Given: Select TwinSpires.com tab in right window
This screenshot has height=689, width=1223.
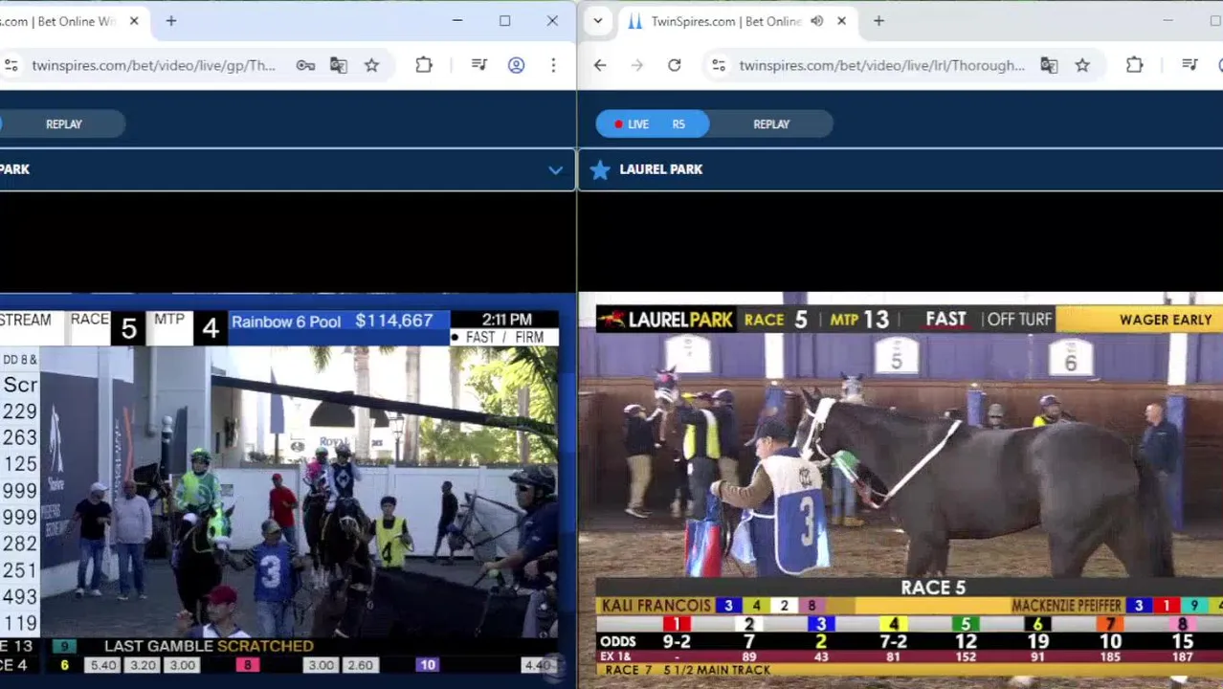Looking at the screenshot, I should (725, 21).
